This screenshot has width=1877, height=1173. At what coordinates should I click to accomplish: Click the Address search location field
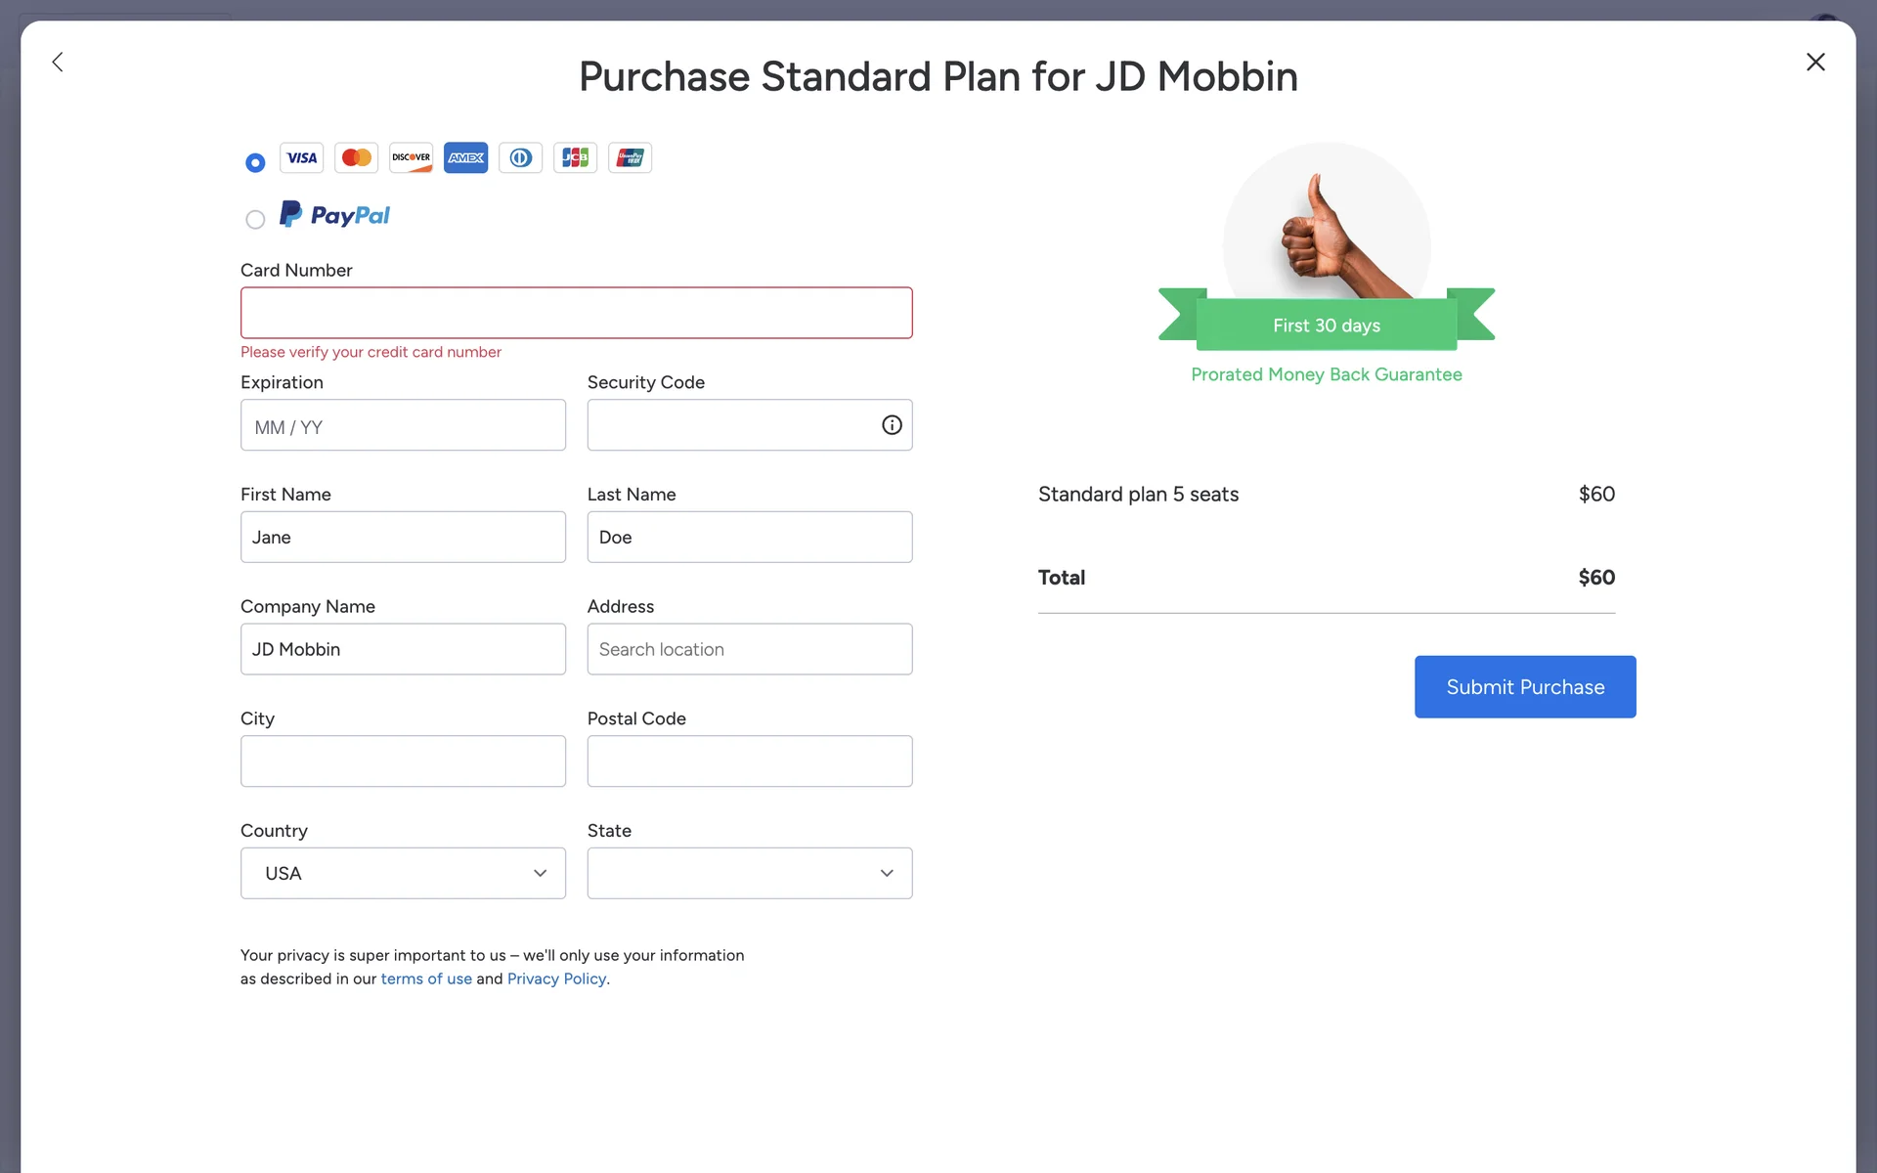coord(749,649)
